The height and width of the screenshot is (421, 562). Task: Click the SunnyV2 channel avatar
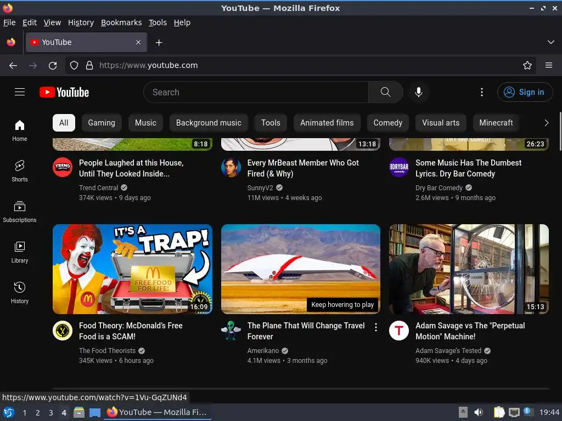[231, 167]
